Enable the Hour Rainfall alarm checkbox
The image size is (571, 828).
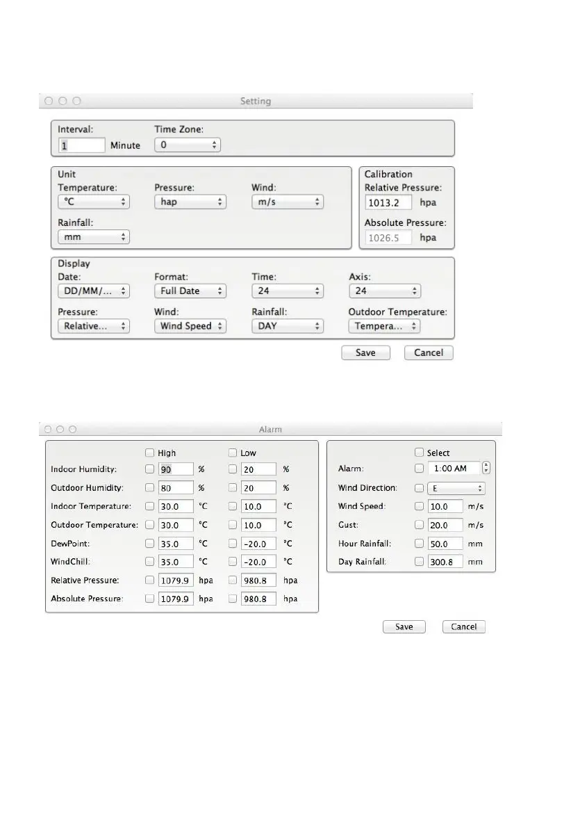(x=419, y=544)
